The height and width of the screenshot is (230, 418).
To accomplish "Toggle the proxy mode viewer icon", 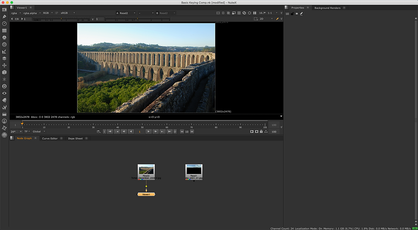I will coord(223,13).
